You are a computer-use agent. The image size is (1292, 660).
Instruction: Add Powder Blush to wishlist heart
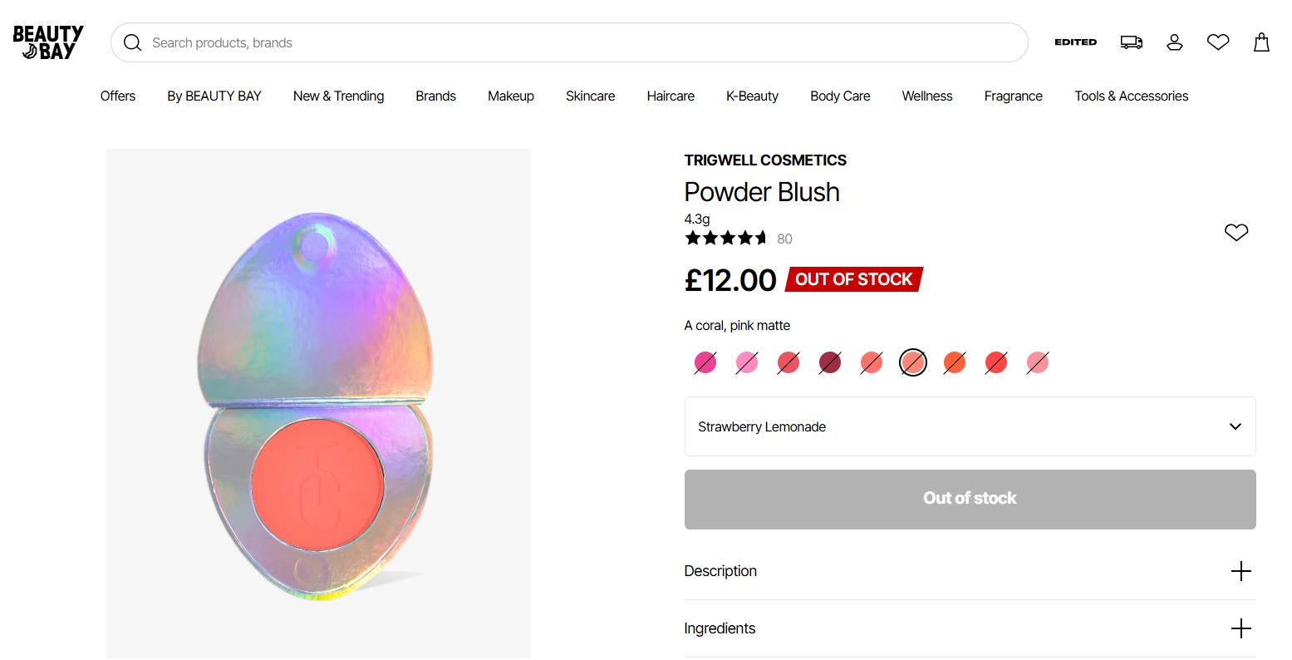pyautogui.click(x=1236, y=232)
